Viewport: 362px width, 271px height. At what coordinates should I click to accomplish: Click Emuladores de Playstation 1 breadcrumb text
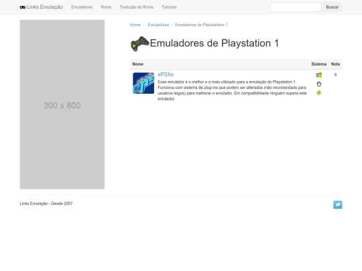click(201, 25)
